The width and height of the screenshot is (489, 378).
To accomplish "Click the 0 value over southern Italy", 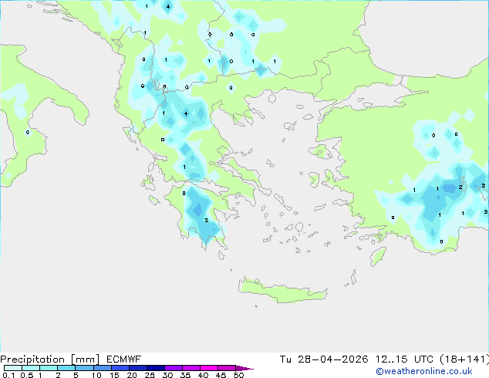I will point(28,133).
